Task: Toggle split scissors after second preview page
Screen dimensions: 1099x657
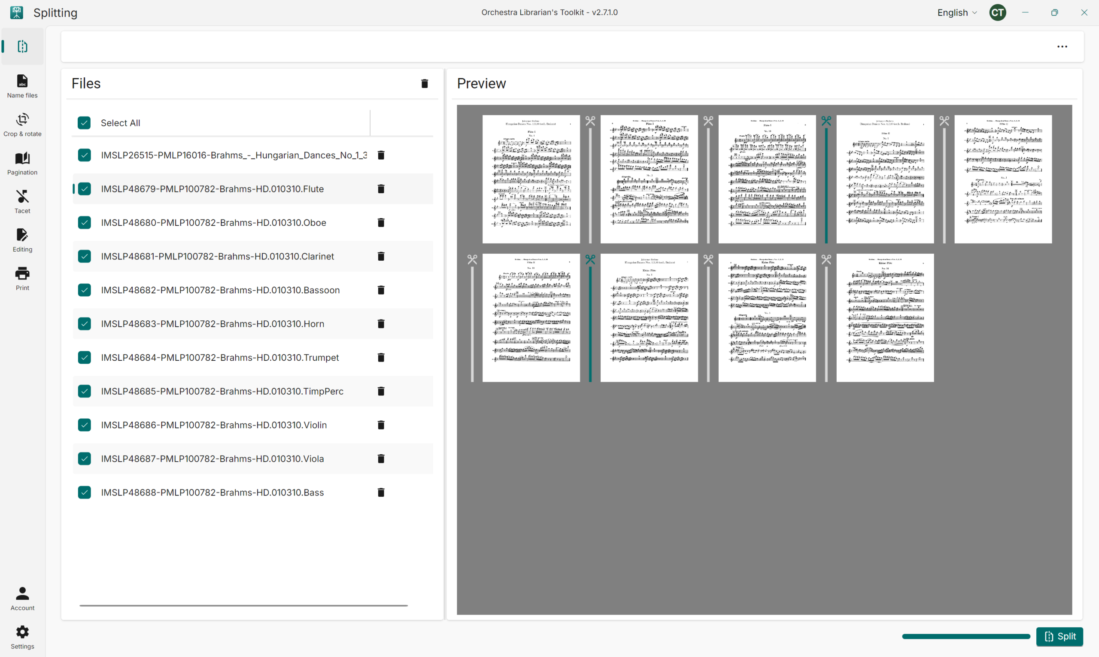Action: 708,121
